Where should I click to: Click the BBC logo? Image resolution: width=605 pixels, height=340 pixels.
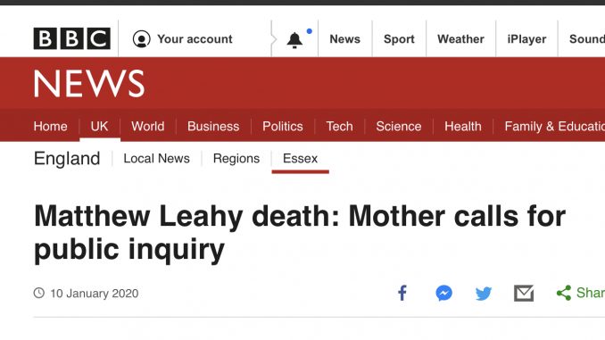[71, 38]
